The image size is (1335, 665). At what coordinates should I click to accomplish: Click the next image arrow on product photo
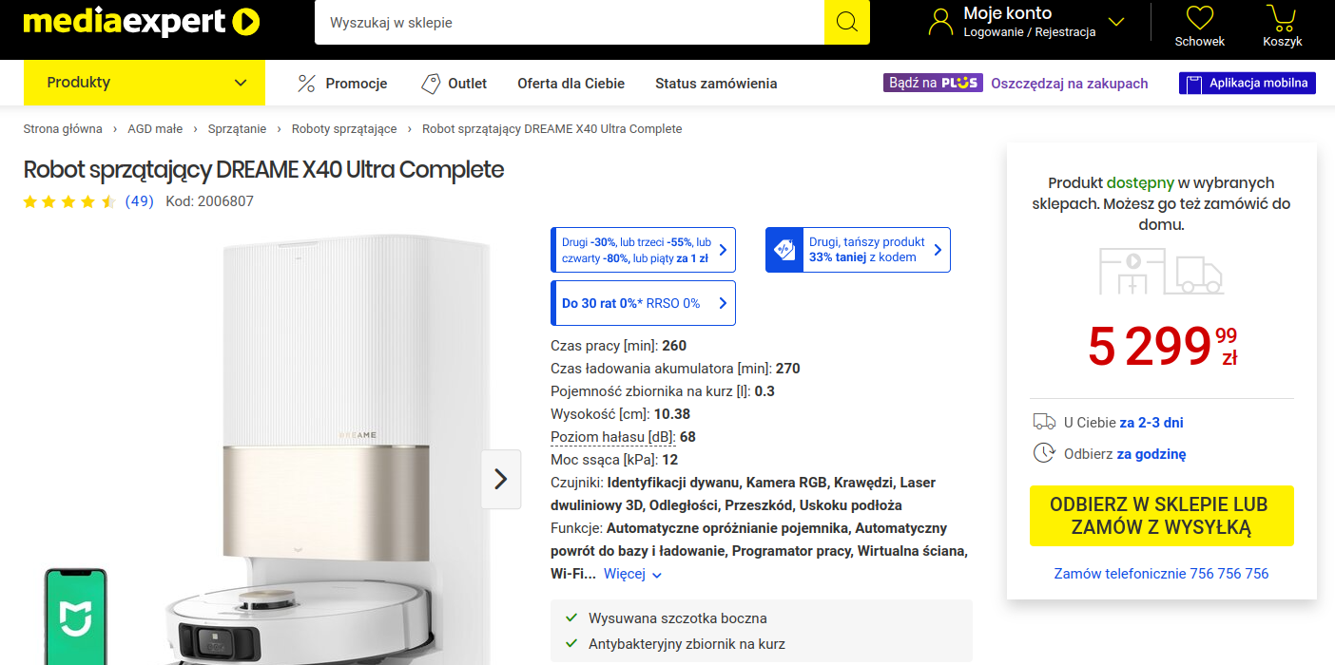501,479
